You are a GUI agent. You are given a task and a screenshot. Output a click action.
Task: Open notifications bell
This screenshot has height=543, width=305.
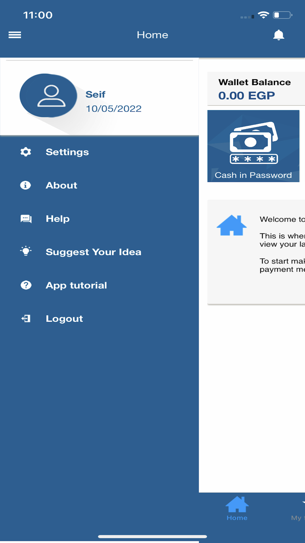[278, 35]
